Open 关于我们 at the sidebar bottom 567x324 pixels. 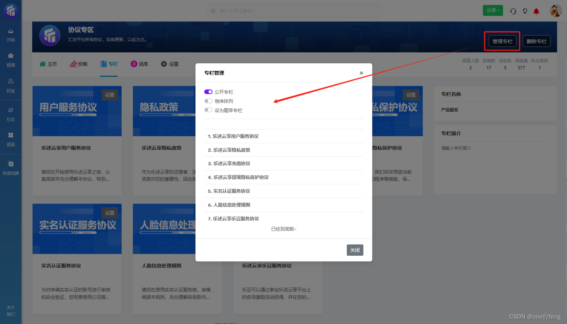(x=11, y=311)
